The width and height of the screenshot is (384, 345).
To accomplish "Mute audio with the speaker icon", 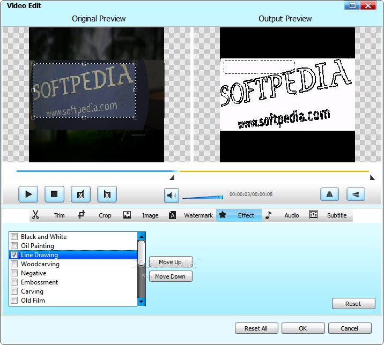I will [x=172, y=195].
